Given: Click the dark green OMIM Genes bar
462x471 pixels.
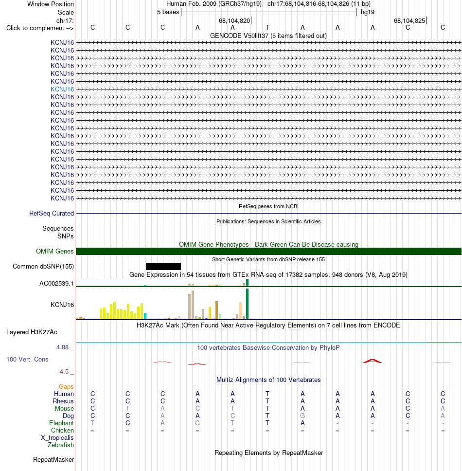Looking at the screenshot, I should (268, 252).
